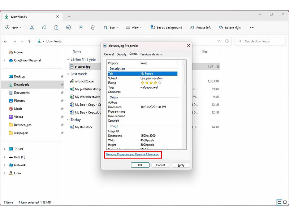Click the Cut scissors icon

coord(32,28)
